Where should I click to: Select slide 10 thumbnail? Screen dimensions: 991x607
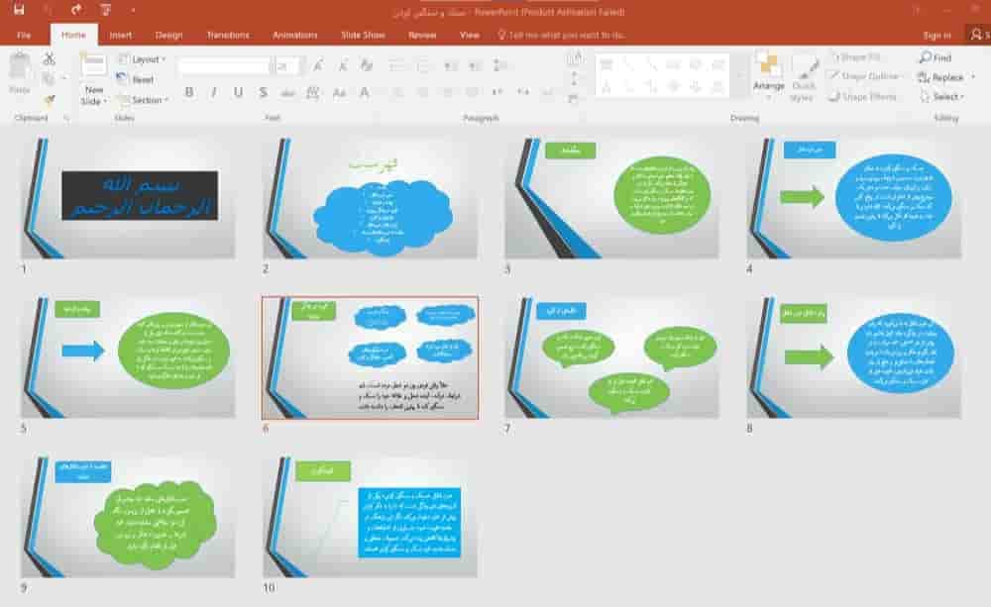[x=370, y=517]
